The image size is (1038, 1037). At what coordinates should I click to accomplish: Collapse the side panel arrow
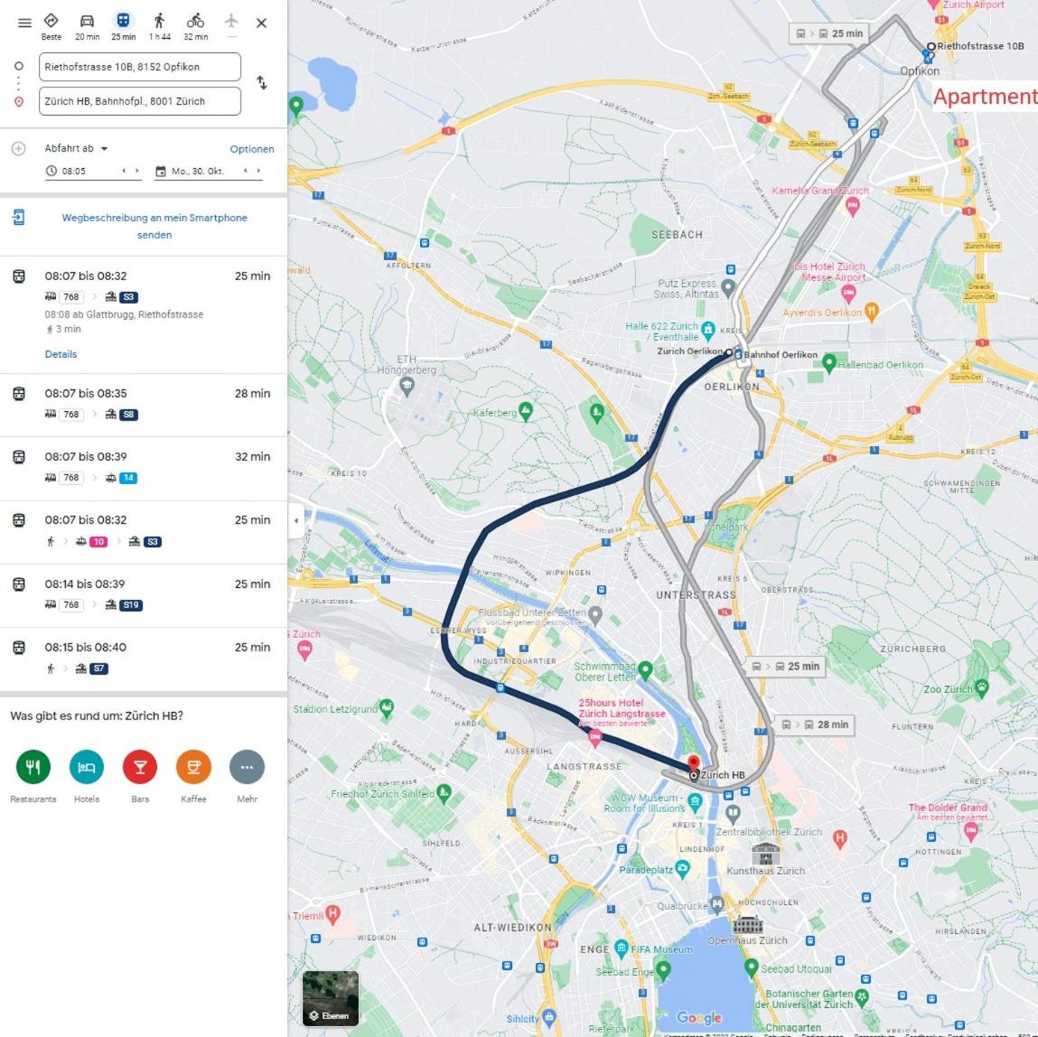296,521
